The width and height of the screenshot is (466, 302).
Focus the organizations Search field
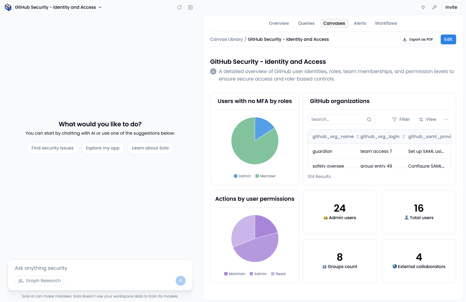tap(341, 119)
